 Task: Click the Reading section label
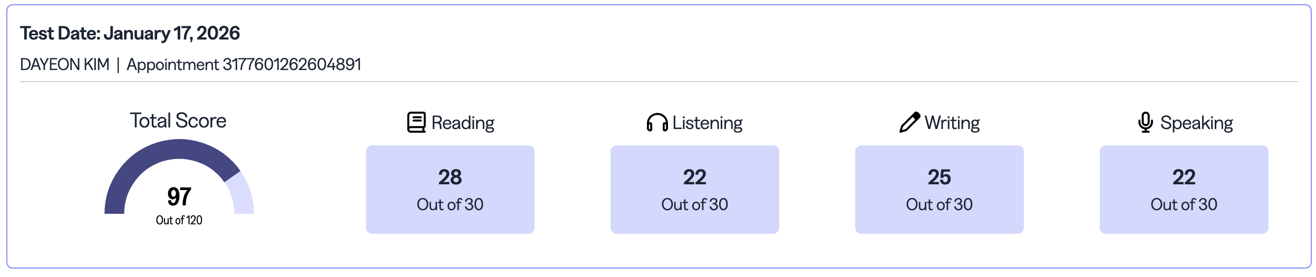pos(462,123)
